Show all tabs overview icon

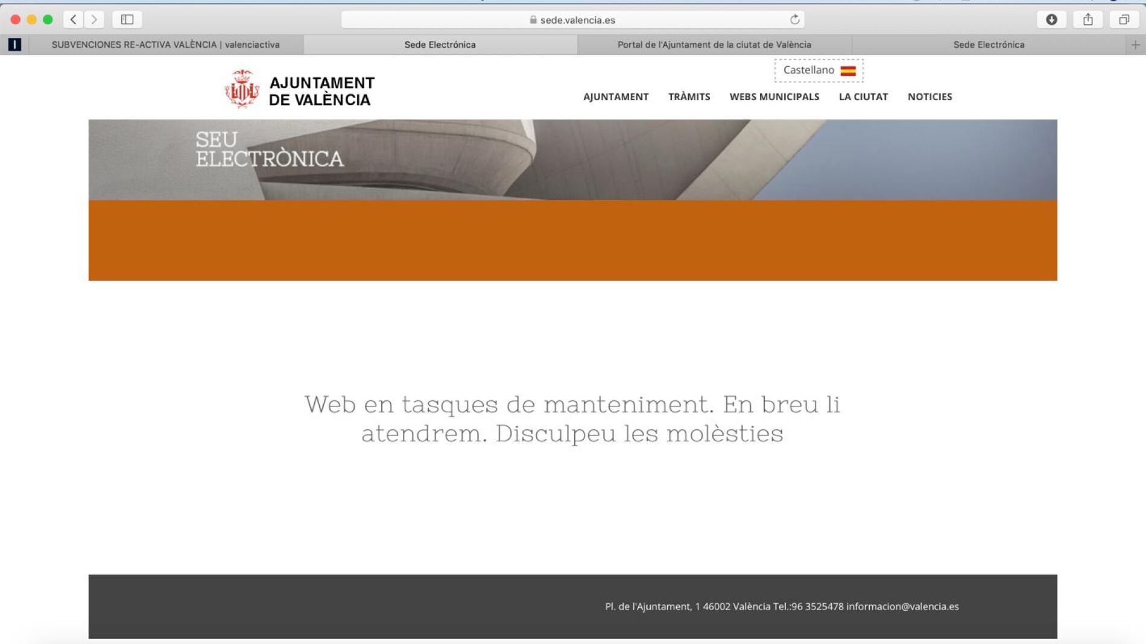point(1124,20)
